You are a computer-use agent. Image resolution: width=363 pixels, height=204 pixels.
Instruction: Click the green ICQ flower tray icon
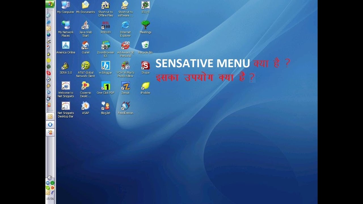pyautogui.click(x=52, y=183)
